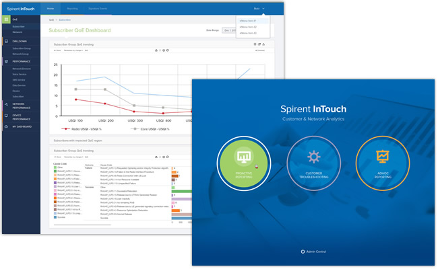Launch Proactive Reporting from the green circle
Viewport: 438px width, 269px height.
coord(243,163)
